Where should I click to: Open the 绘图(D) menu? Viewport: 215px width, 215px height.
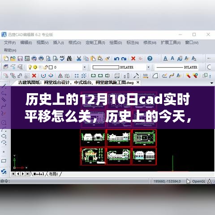click(116, 43)
